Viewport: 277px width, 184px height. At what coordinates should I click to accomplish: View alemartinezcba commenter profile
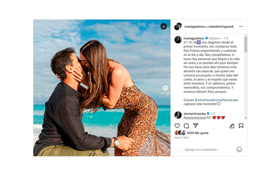tap(194, 113)
